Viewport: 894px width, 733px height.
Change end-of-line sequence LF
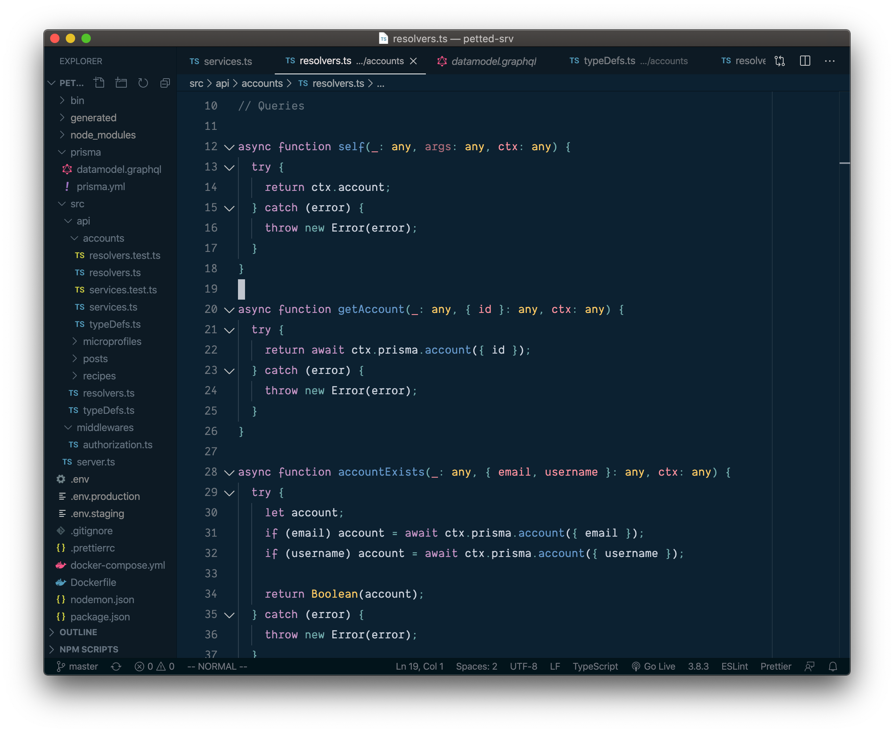coord(555,666)
